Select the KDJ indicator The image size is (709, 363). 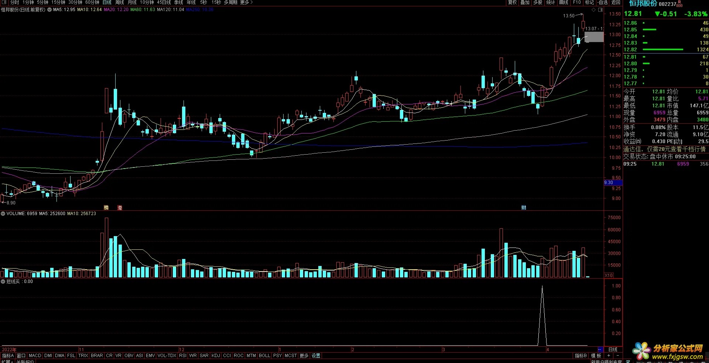pos(216,356)
